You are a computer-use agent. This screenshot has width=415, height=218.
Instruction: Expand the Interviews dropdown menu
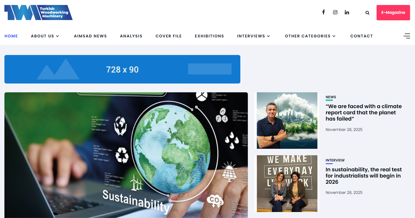point(254,36)
